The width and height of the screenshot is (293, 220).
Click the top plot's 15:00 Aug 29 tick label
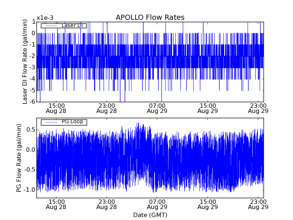pos(208,108)
